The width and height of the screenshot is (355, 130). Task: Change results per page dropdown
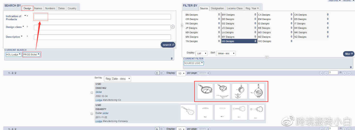tap(181, 73)
